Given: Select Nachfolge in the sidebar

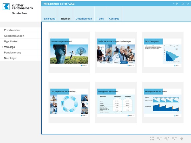Looking at the screenshot, I should [x=21, y=58].
